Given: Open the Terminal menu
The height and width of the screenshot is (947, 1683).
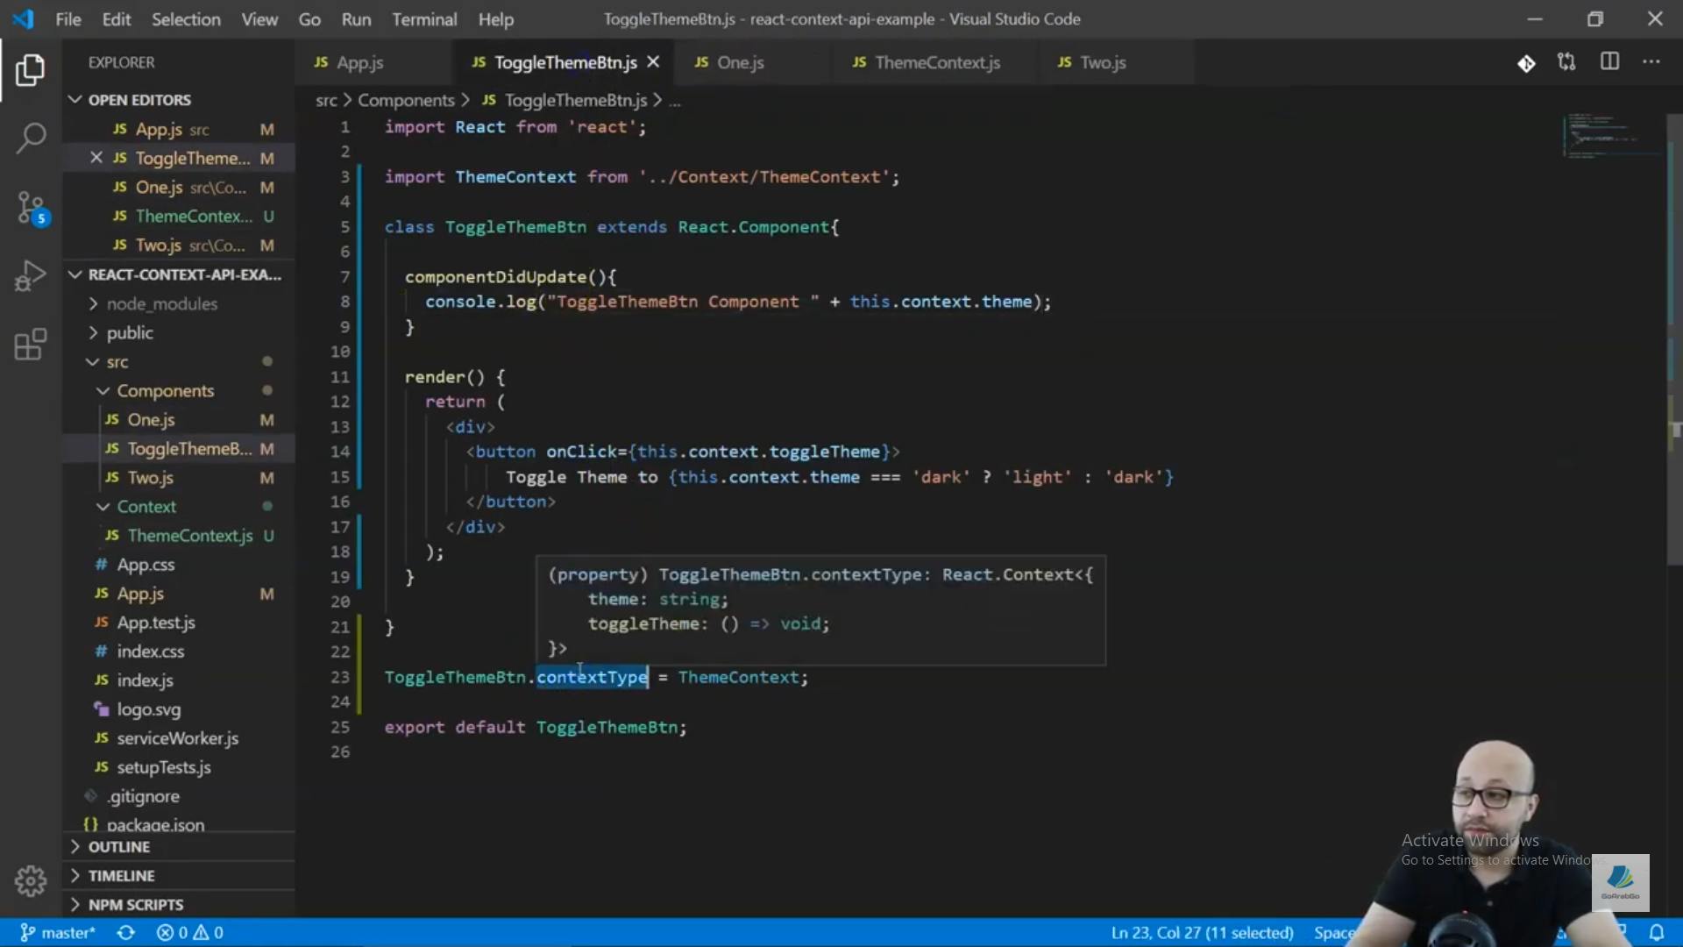Looking at the screenshot, I should (424, 19).
